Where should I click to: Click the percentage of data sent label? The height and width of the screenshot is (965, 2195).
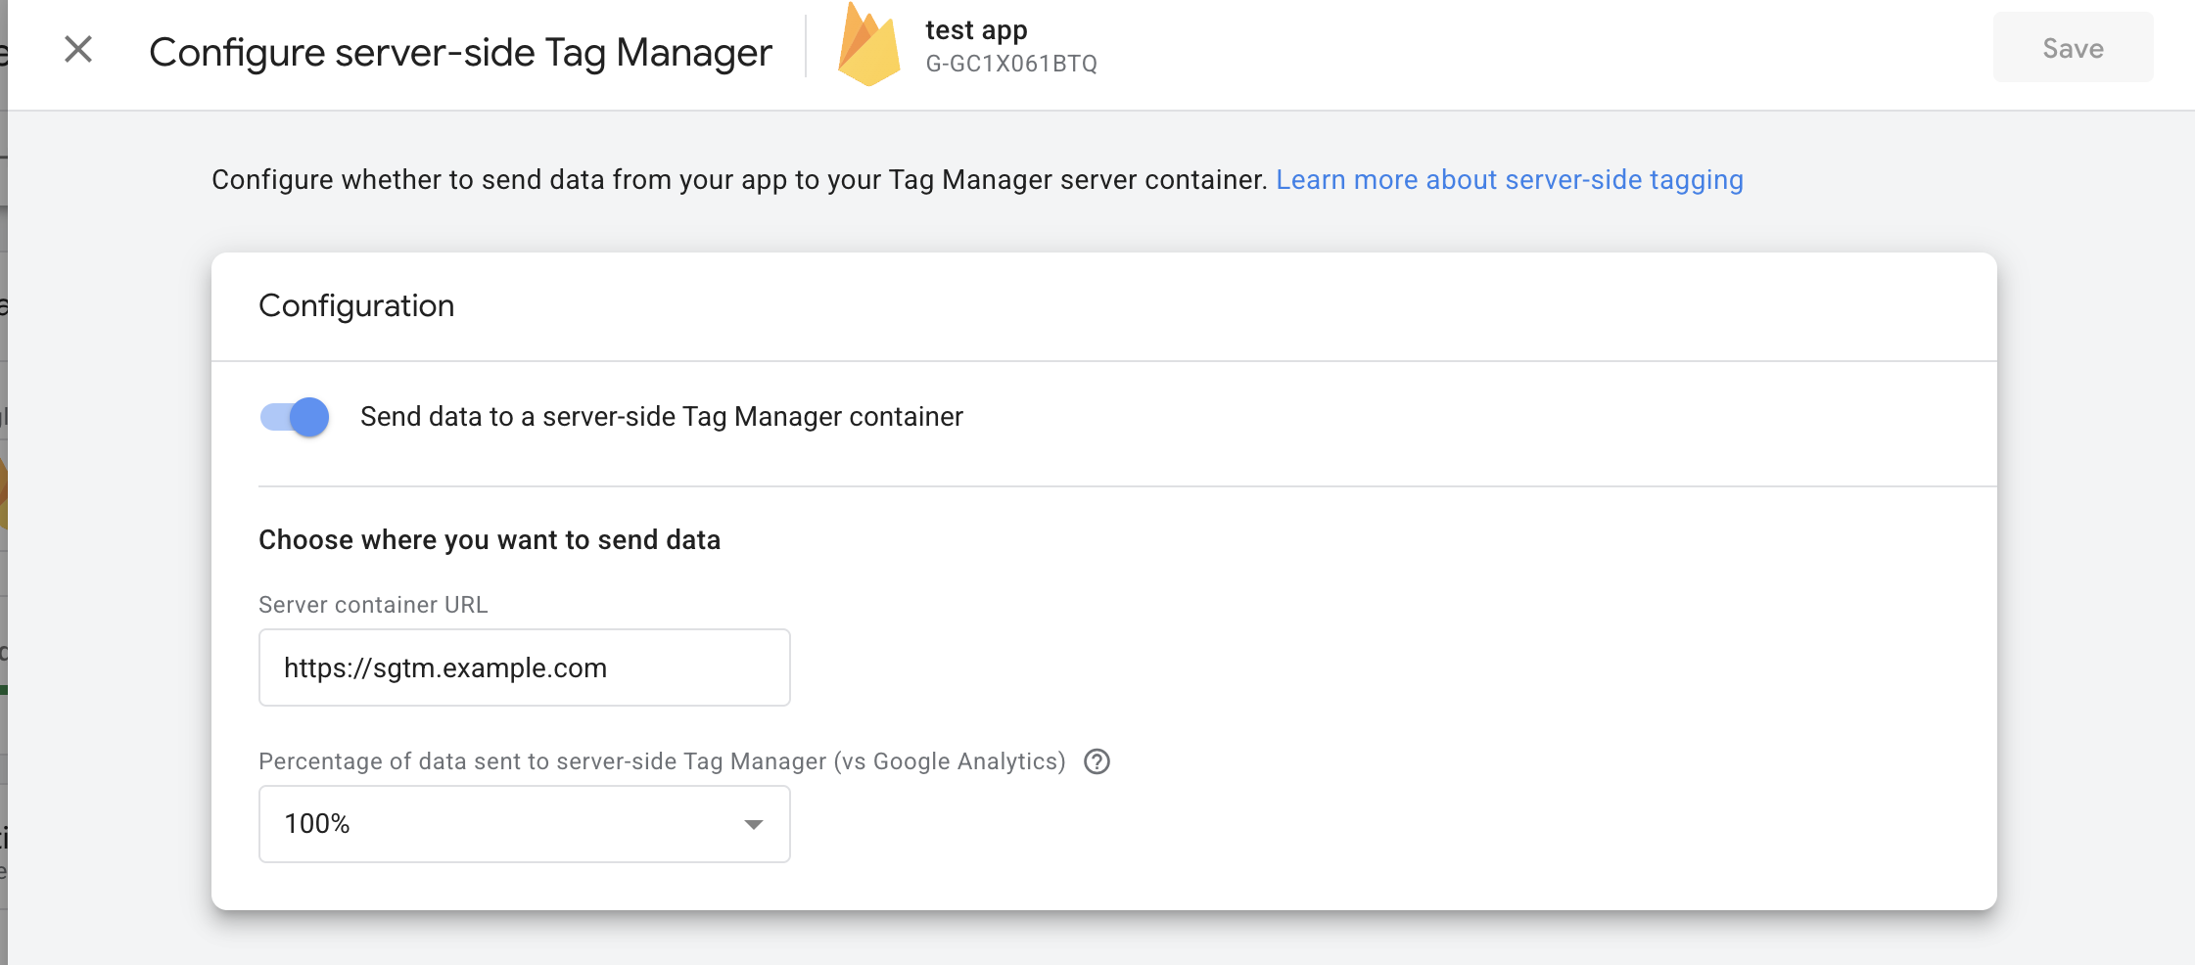[662, 760]
